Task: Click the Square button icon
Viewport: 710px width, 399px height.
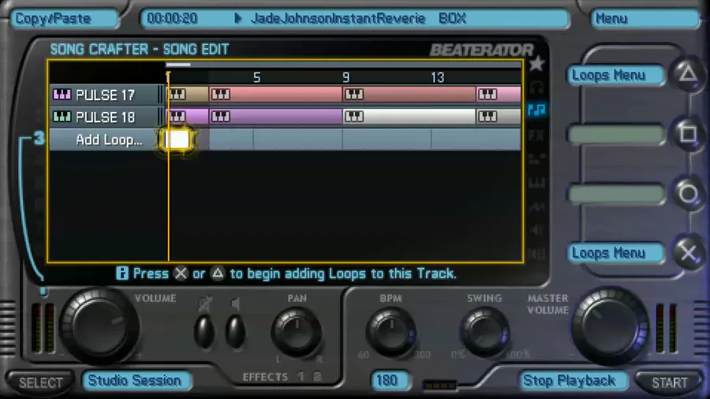Action: [x=688, y=134]
